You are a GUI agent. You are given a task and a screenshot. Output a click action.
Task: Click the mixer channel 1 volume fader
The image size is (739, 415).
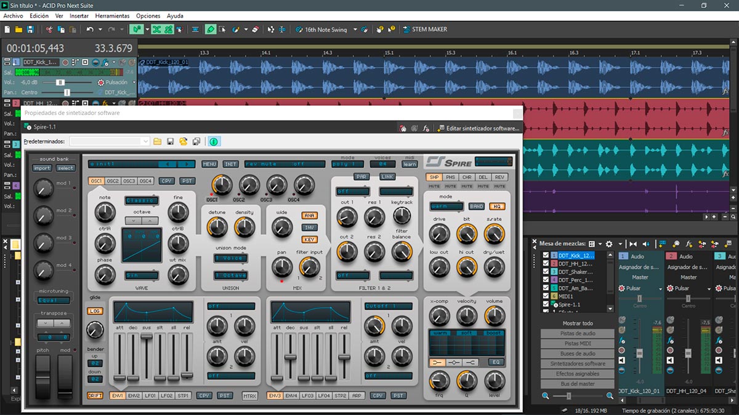(639, 354)
